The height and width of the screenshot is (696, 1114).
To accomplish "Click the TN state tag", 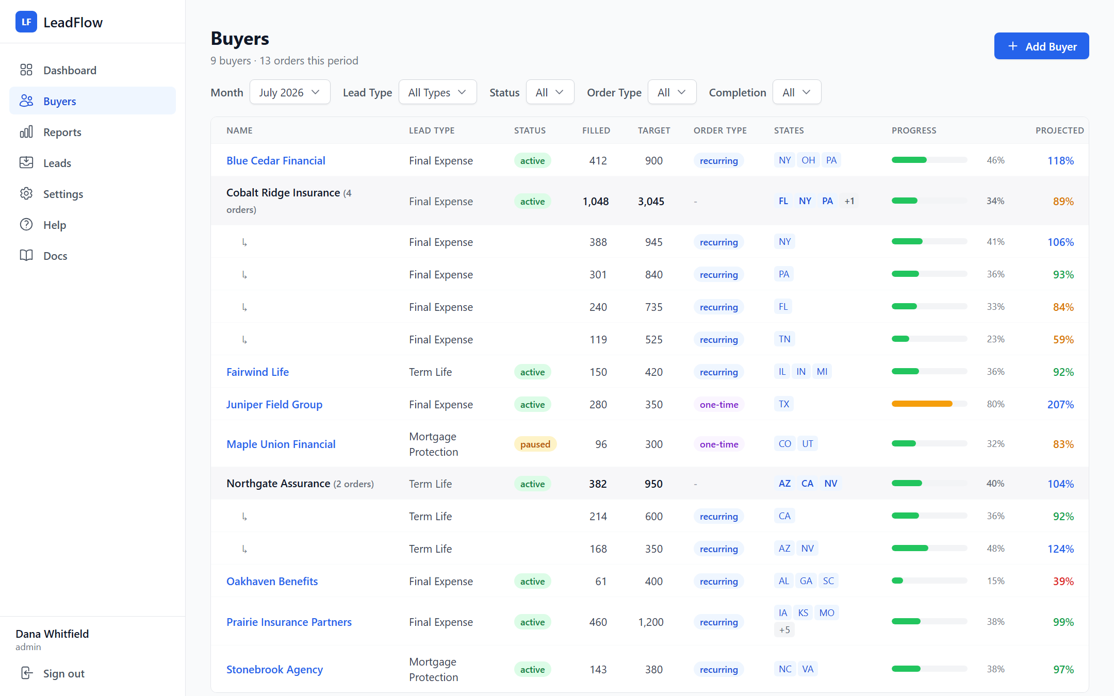I will 784,339.
